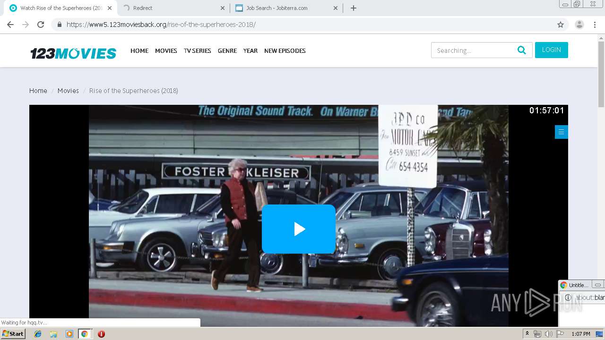605x340 pixels.
Task: Click the about:blank info icon in popup
Action: coord(568,297)
